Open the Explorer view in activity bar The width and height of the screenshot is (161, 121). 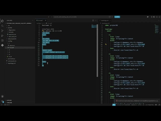tap(2, 21)
